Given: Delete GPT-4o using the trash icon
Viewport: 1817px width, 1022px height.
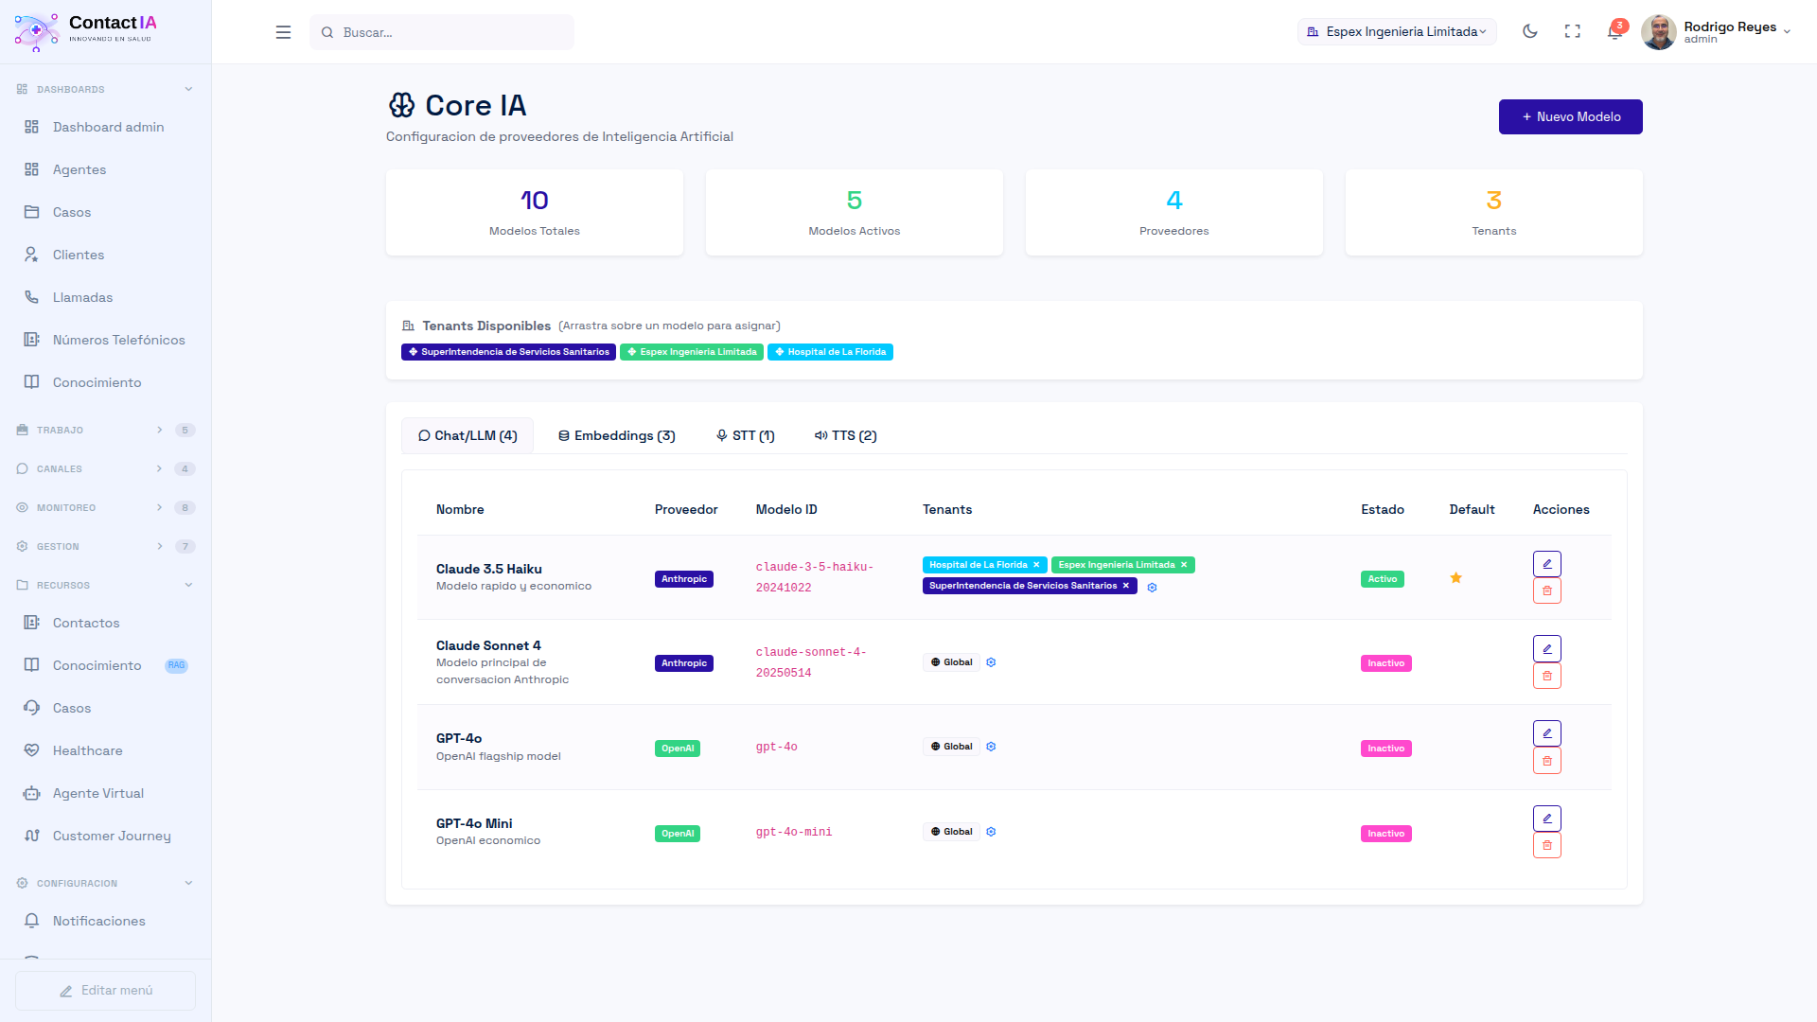Looking at the screenshot, I should (x=1547, y=760).
